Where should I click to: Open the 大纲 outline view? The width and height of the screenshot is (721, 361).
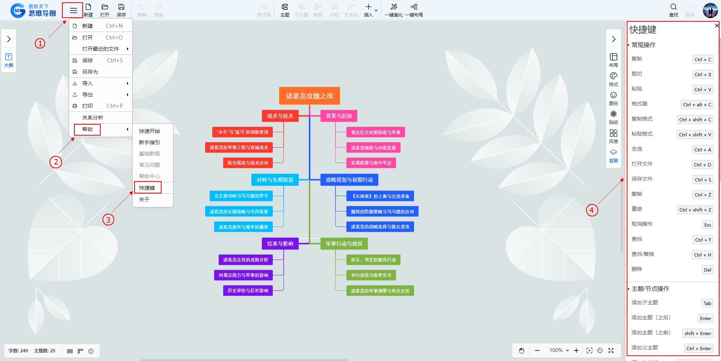[x=9, y=60]
